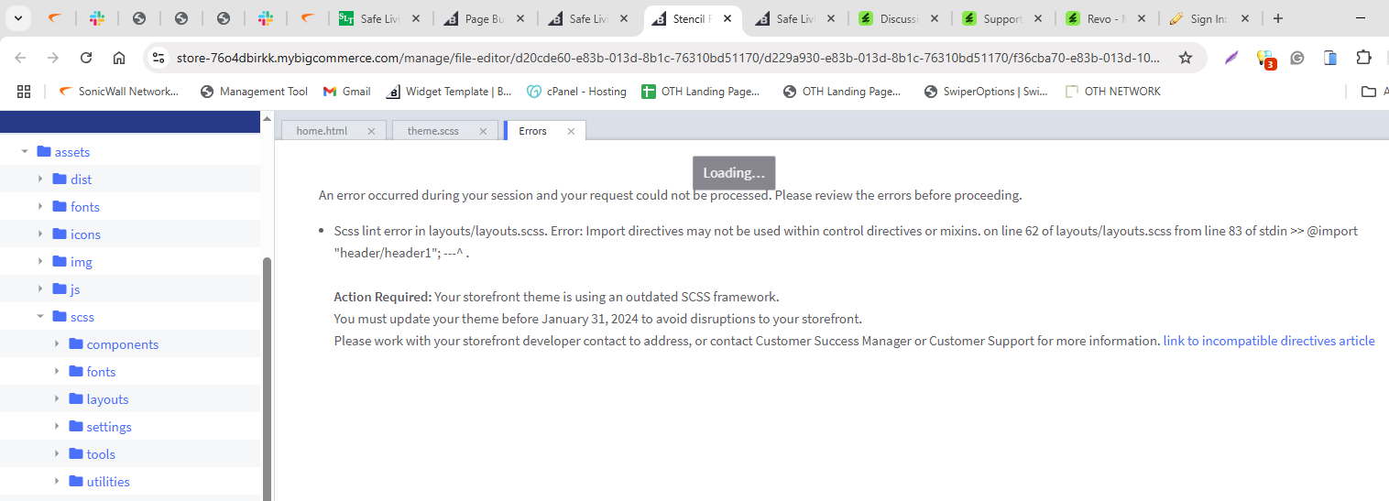The height and width of the screenshot is (501, 1389).
Task: Open the Extensions puzzle menu
Action: (1363, 58)
